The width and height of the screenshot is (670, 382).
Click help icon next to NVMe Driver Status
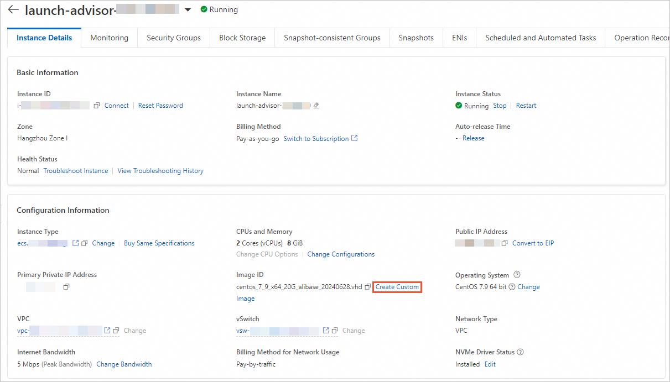pyautogui.click(x=520, y=352)
